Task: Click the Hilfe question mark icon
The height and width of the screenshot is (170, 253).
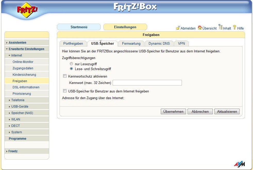Action: (x=234, y=27)
